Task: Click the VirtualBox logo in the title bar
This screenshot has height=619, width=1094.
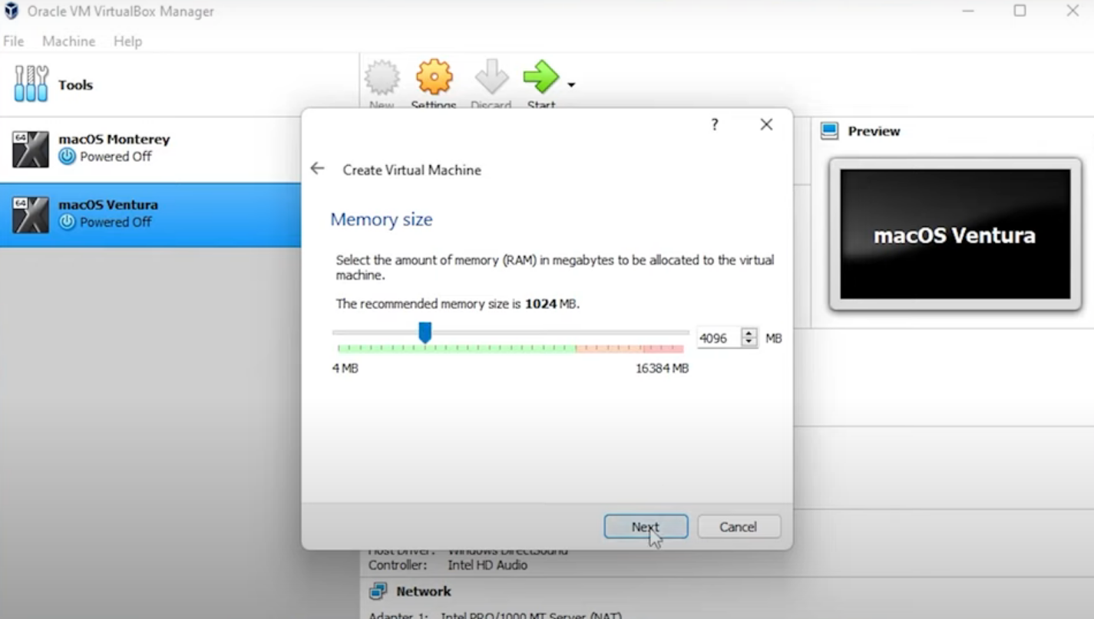Action: (11, 11)
